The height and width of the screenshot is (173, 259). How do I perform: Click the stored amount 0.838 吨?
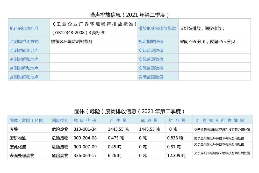coord(175,138)
